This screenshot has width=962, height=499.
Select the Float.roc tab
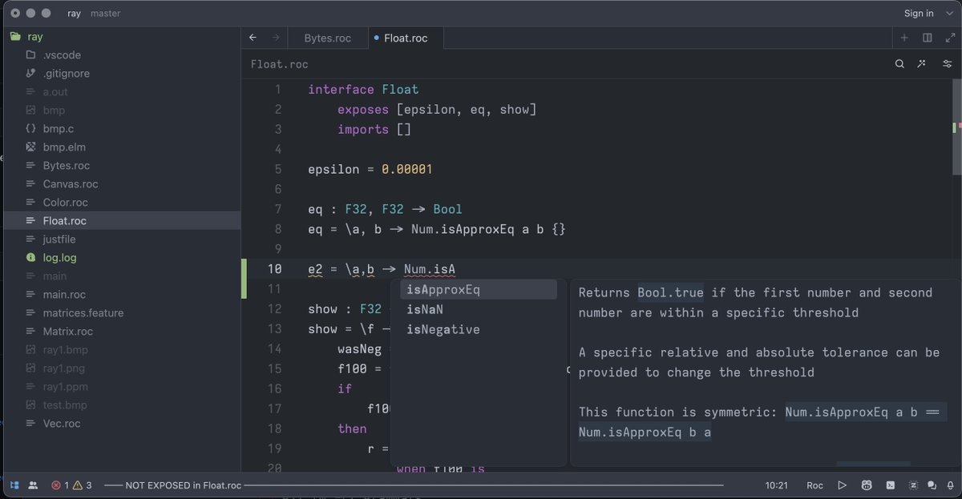point(405,38)
